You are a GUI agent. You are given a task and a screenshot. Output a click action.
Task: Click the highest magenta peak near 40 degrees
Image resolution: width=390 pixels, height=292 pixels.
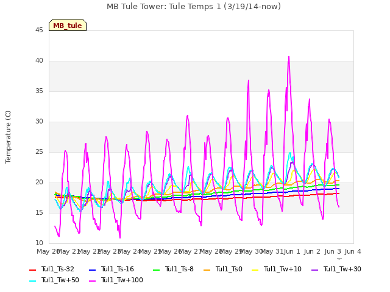289,57
